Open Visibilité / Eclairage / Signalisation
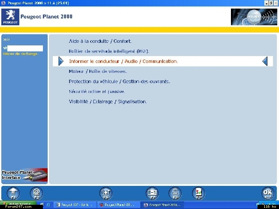 click(x=108, y=102)
